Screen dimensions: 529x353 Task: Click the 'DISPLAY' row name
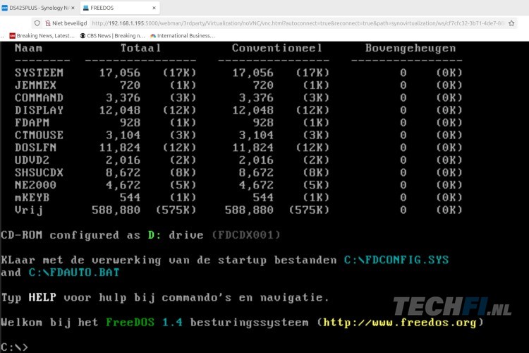pos(39,110)
